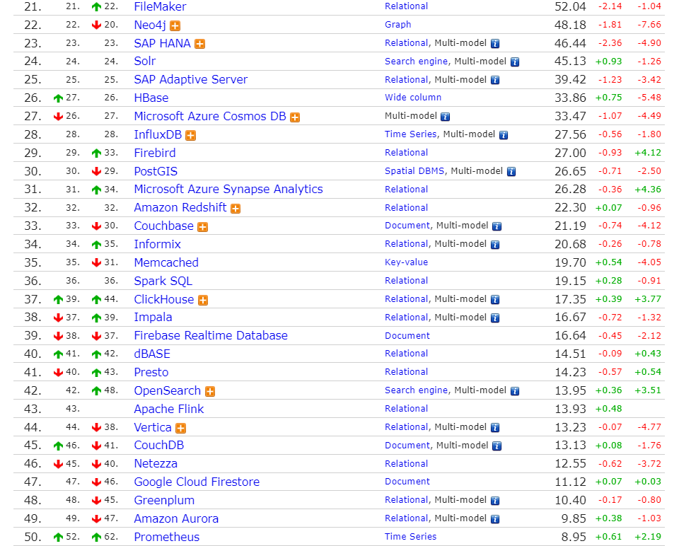Click the Graph model link for Neo4j

(x=398, y=25)
